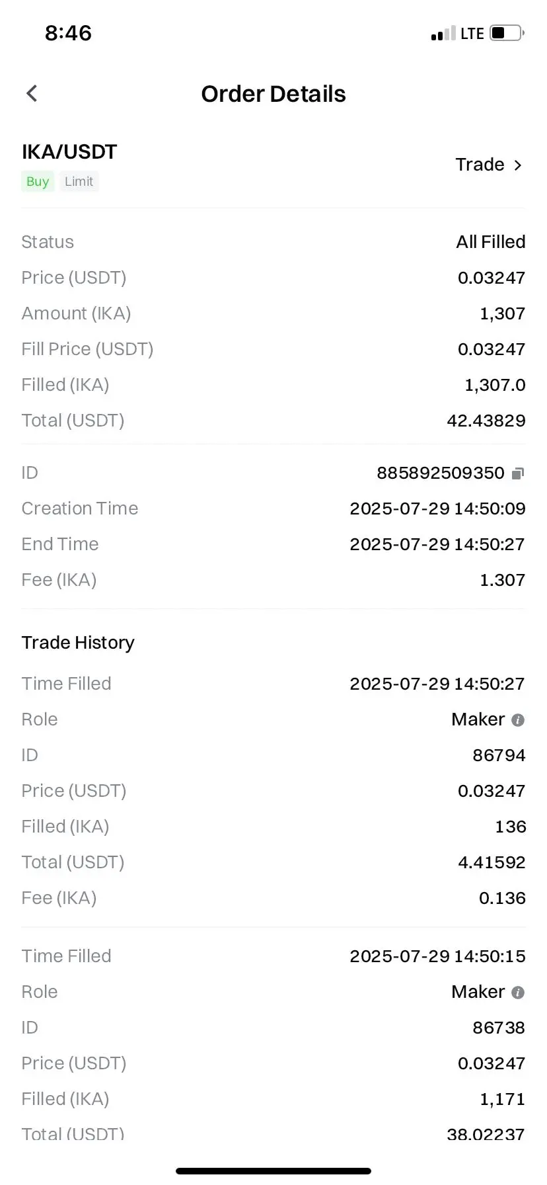
Task: Tap the Creation Time timestamp value
Action: tap(437, 509)
